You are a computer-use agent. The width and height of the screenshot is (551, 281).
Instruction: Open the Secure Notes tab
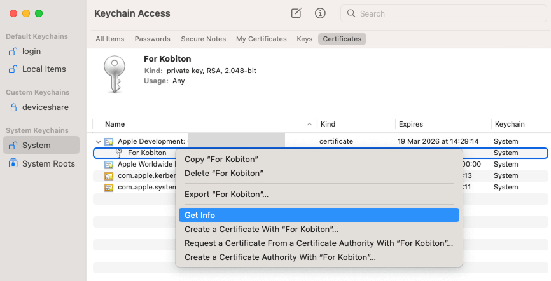coord(204,39)
